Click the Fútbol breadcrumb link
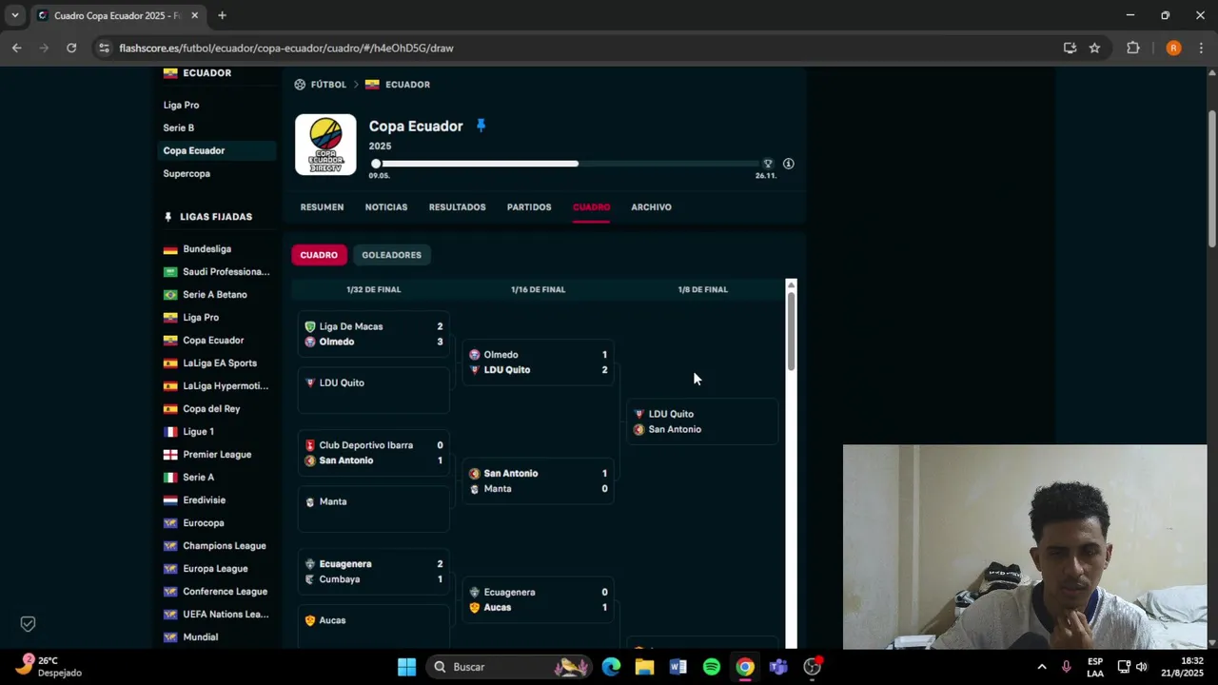Viewport: 1218px width, 685px height. click(x=328, y=85)
